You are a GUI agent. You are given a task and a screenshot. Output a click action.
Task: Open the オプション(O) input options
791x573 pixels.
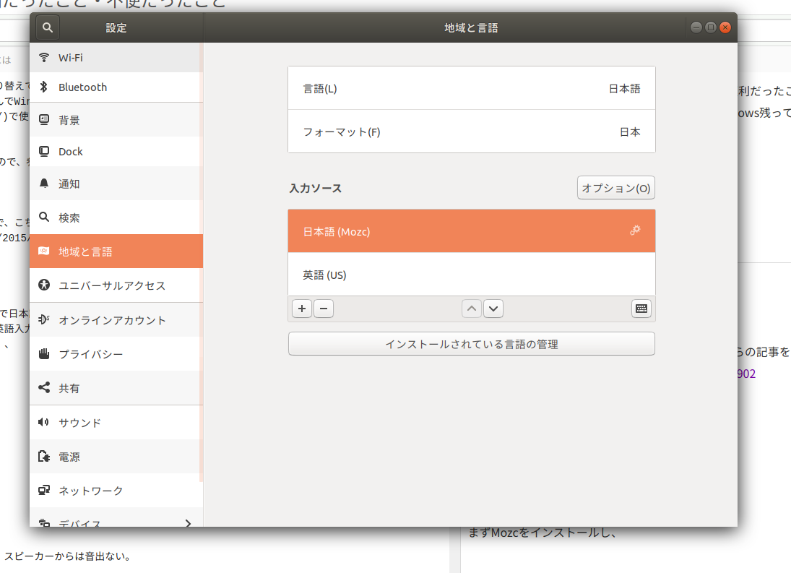coord(615,187)
